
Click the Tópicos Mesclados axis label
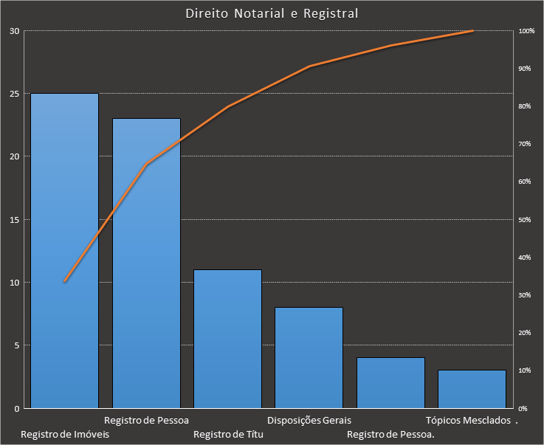click(x=468, y=420)
